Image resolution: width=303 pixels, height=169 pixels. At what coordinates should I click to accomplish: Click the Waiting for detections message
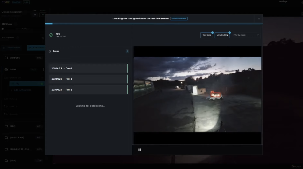[x=90, y=106]
